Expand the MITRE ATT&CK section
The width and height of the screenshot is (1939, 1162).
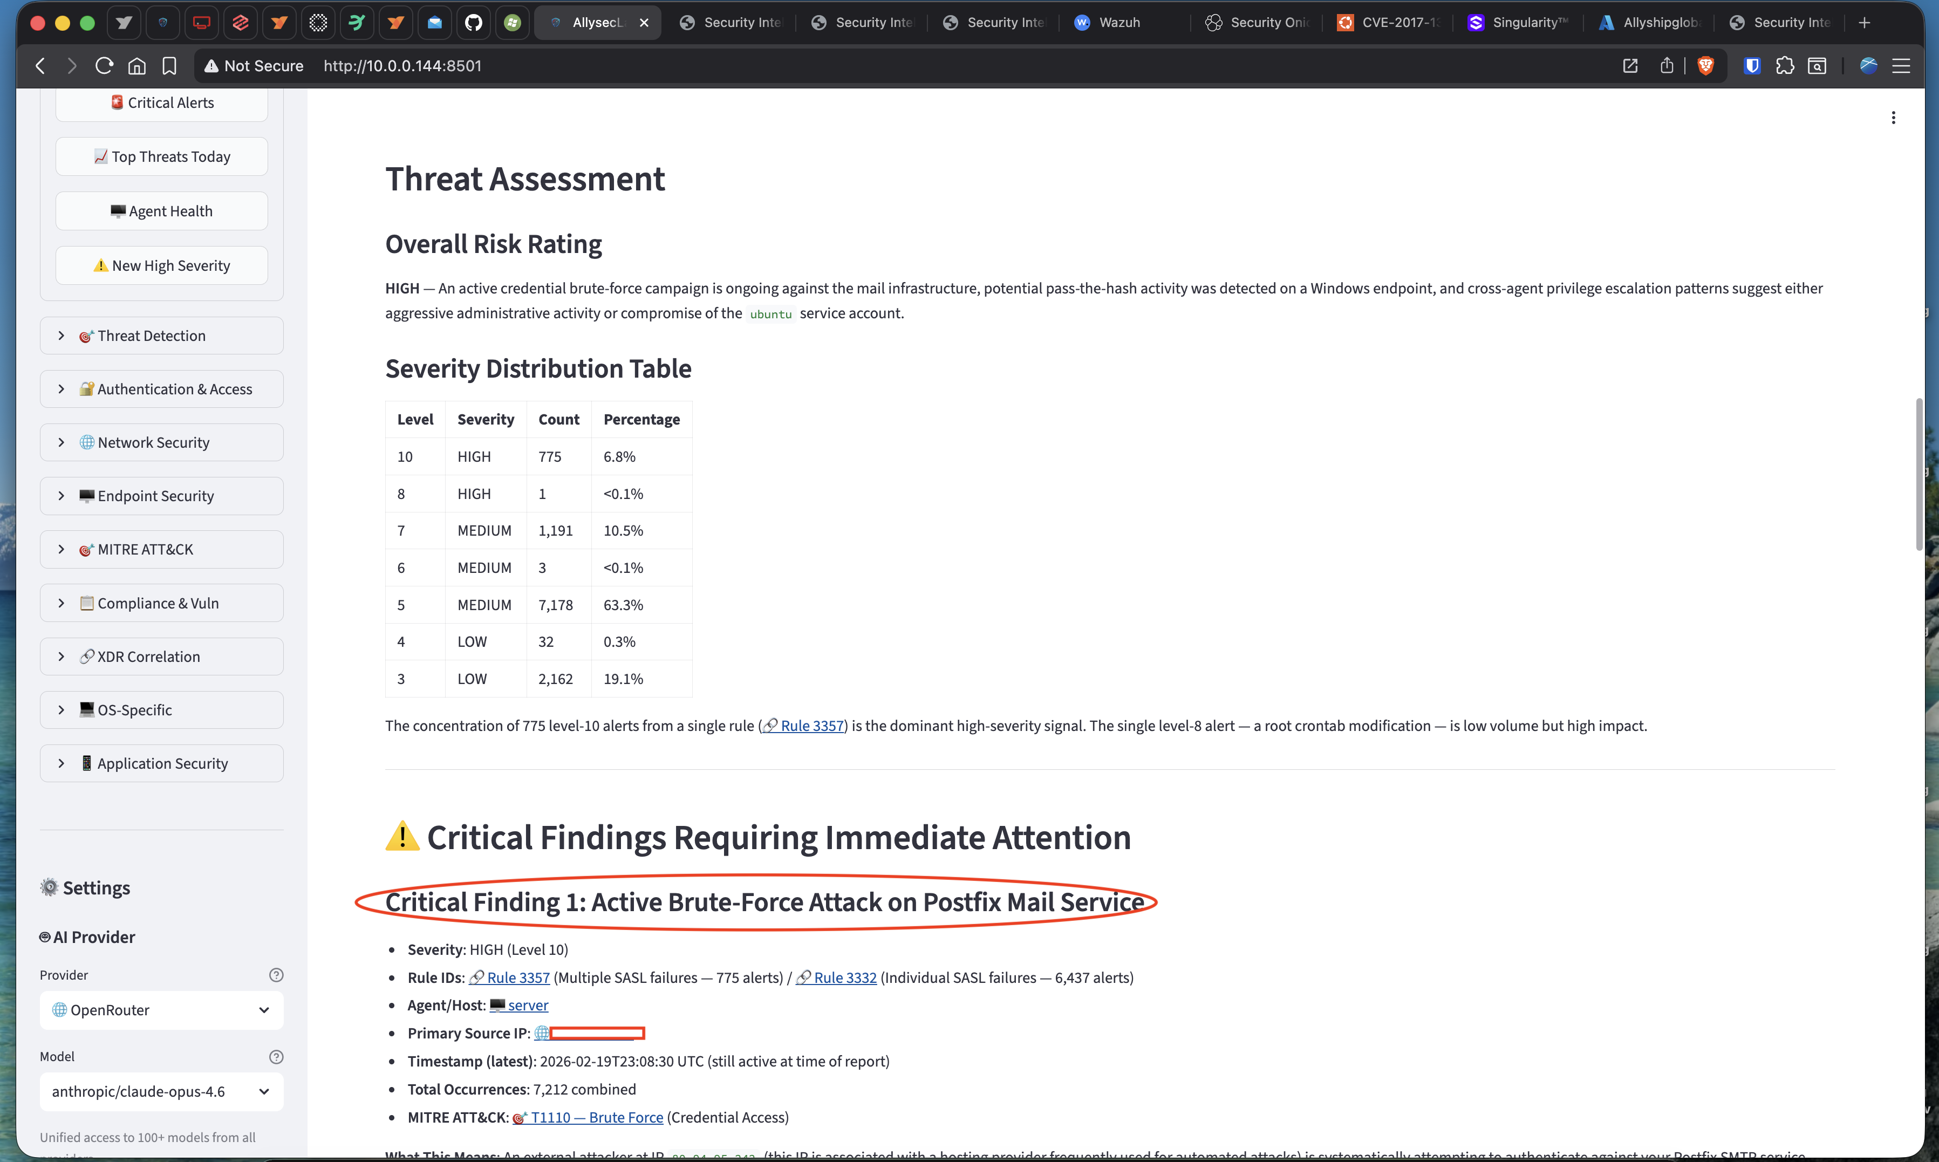click(161, 550)
